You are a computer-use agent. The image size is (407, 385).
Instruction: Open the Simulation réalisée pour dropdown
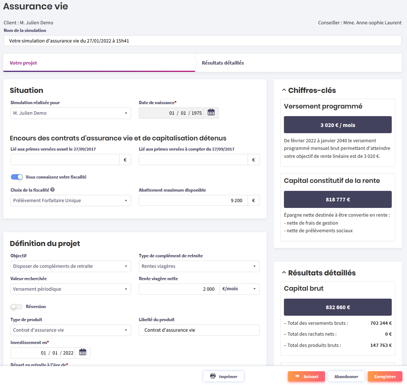tap(70, 113)
